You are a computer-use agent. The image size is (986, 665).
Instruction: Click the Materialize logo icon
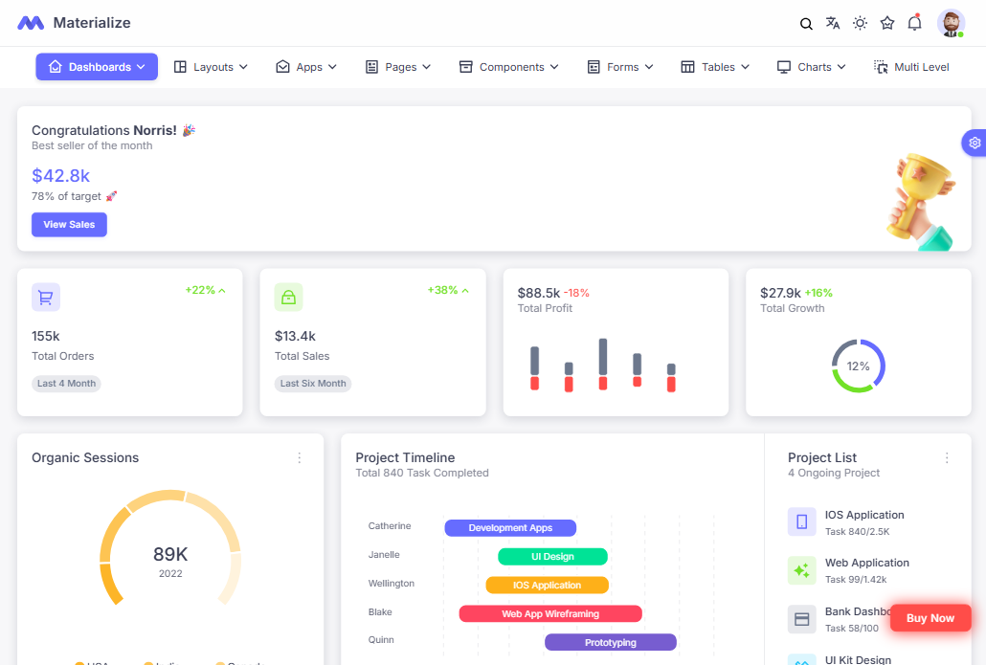click(31, 23)
